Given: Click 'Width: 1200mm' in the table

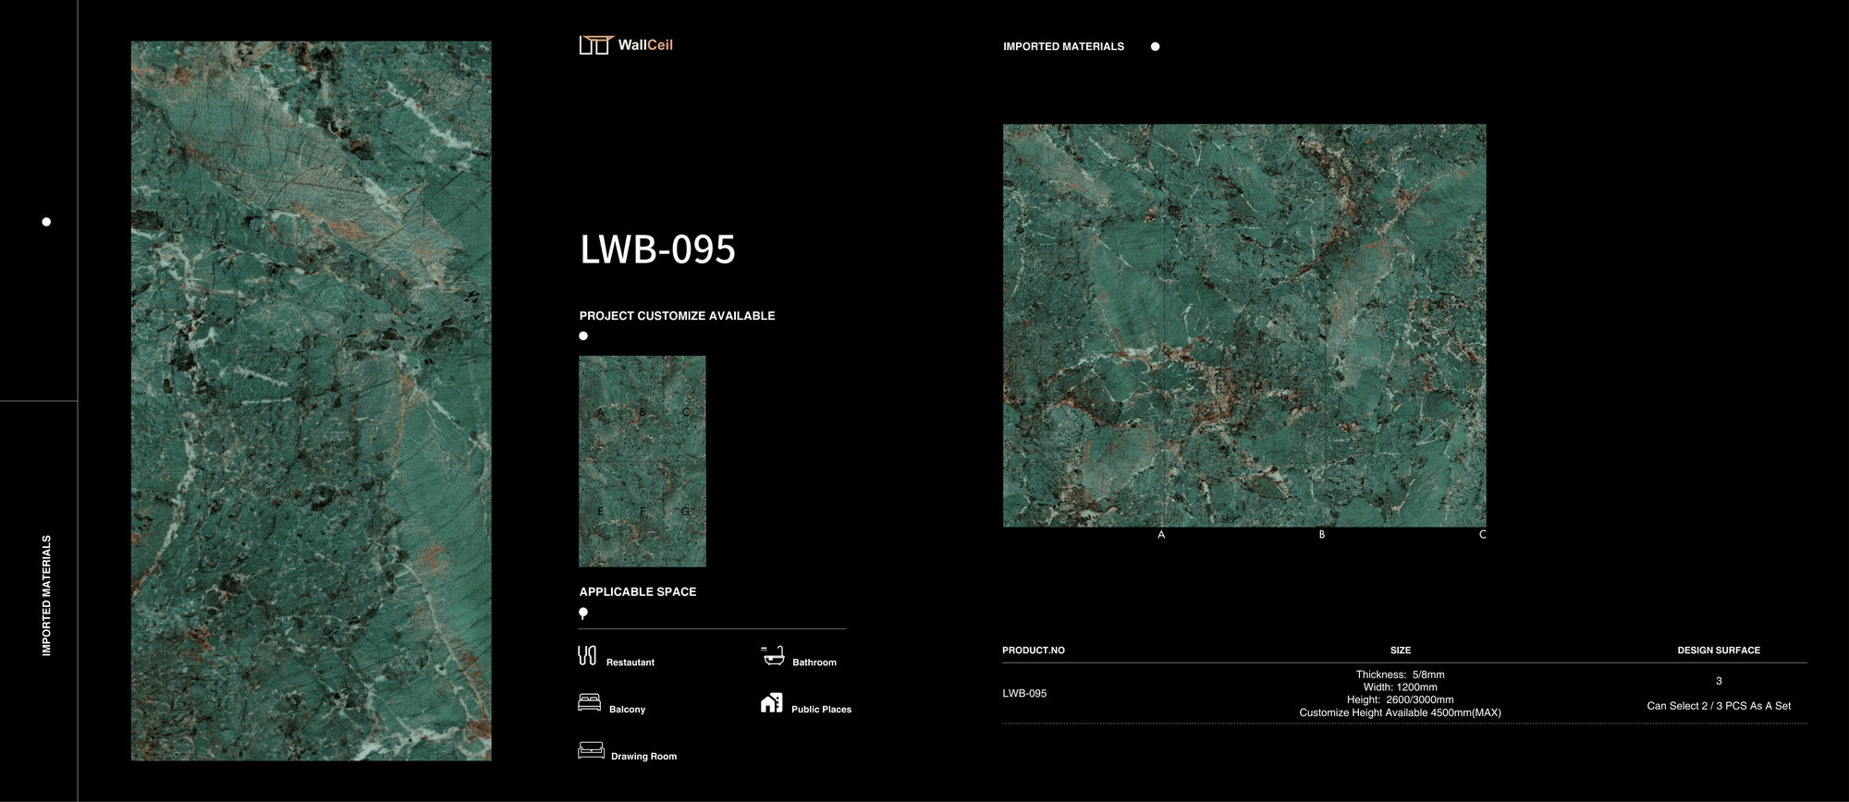Looking at the screenshot, I should (x=1400, y=687).
